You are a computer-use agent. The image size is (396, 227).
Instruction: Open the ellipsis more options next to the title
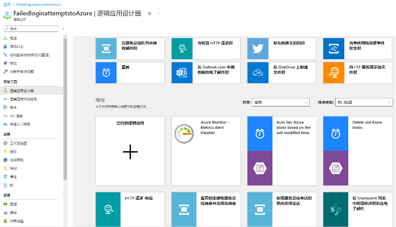point(158,14)
